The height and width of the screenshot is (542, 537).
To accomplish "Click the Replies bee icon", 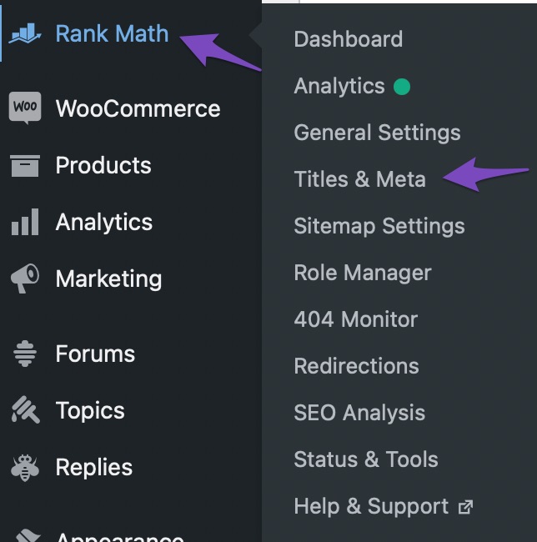I will [25, 467].
